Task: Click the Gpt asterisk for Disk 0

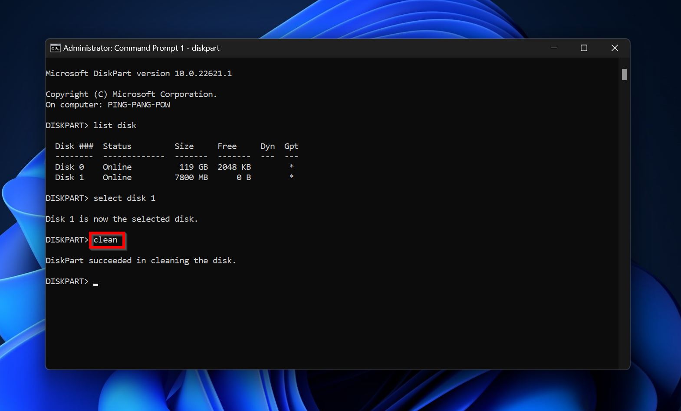Action: [x=292, y=167]
